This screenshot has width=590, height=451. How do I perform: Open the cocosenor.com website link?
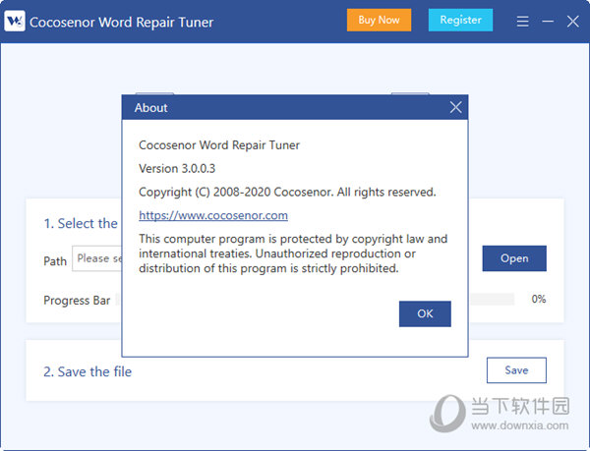(213, 215)
